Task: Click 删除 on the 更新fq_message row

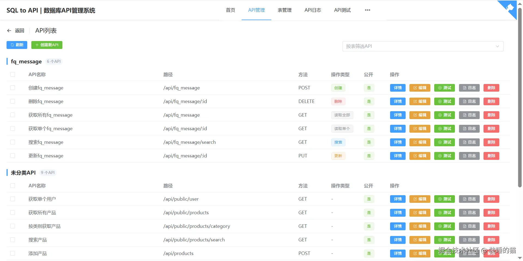Action: point(491,156)
